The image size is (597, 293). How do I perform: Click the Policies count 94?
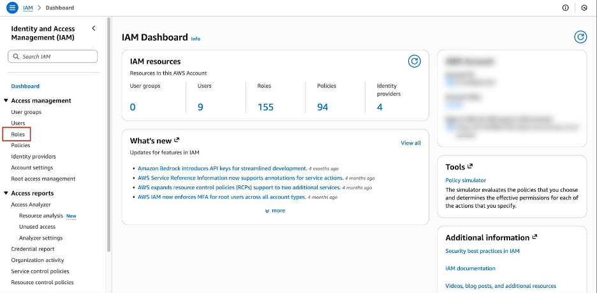pos(323,107)
